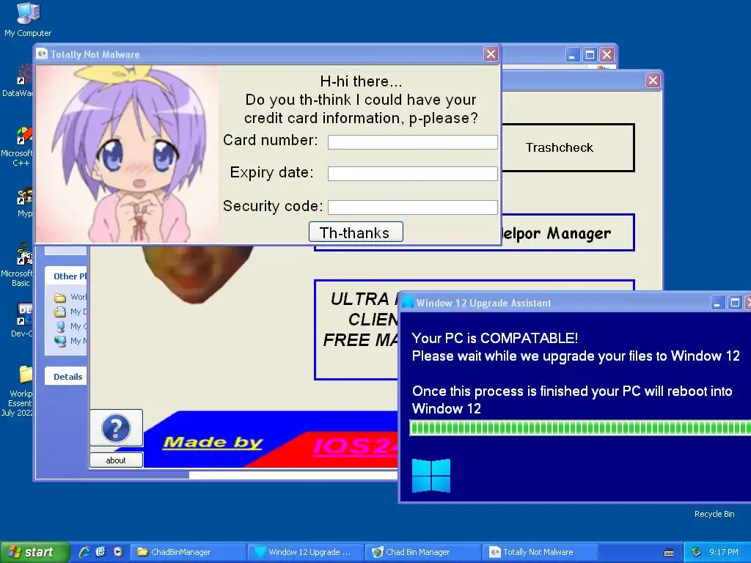The image size is (751, 563).
Task: Click the system tray icon beside the clock
Action: (697, 552)
